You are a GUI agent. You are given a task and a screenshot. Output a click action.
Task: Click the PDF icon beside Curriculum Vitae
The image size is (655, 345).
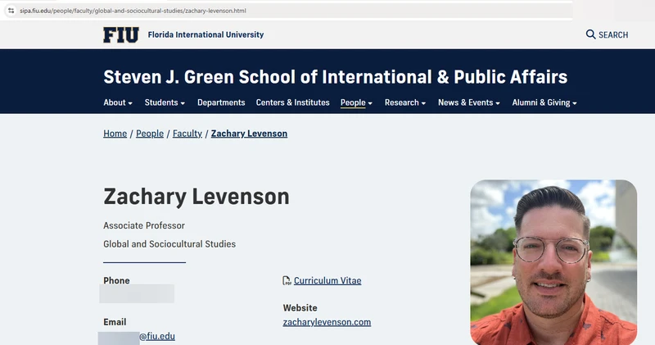coord(287,280)
